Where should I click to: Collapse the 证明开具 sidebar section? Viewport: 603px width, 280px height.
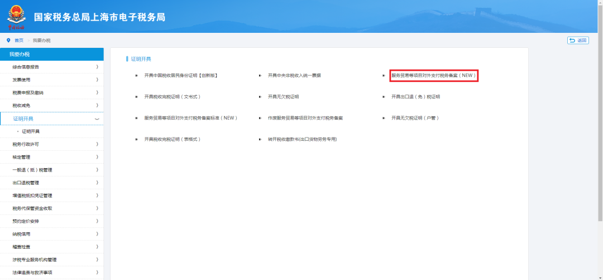(52, 119)
